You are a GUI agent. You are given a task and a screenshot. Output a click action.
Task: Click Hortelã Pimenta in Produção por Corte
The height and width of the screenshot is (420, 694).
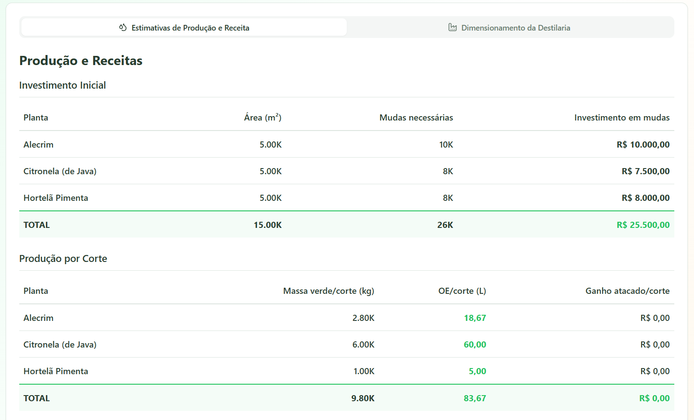tap(56, 371)
